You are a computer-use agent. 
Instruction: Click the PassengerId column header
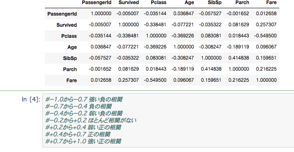point(97,2)
